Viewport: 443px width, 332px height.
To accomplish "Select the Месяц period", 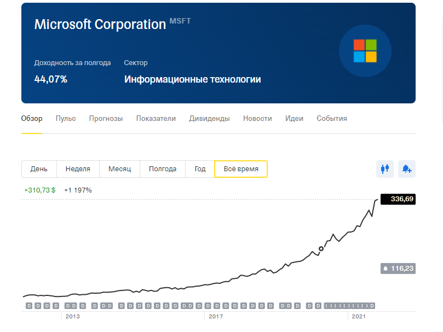I will pyautogui.click(x=119, y=169).
